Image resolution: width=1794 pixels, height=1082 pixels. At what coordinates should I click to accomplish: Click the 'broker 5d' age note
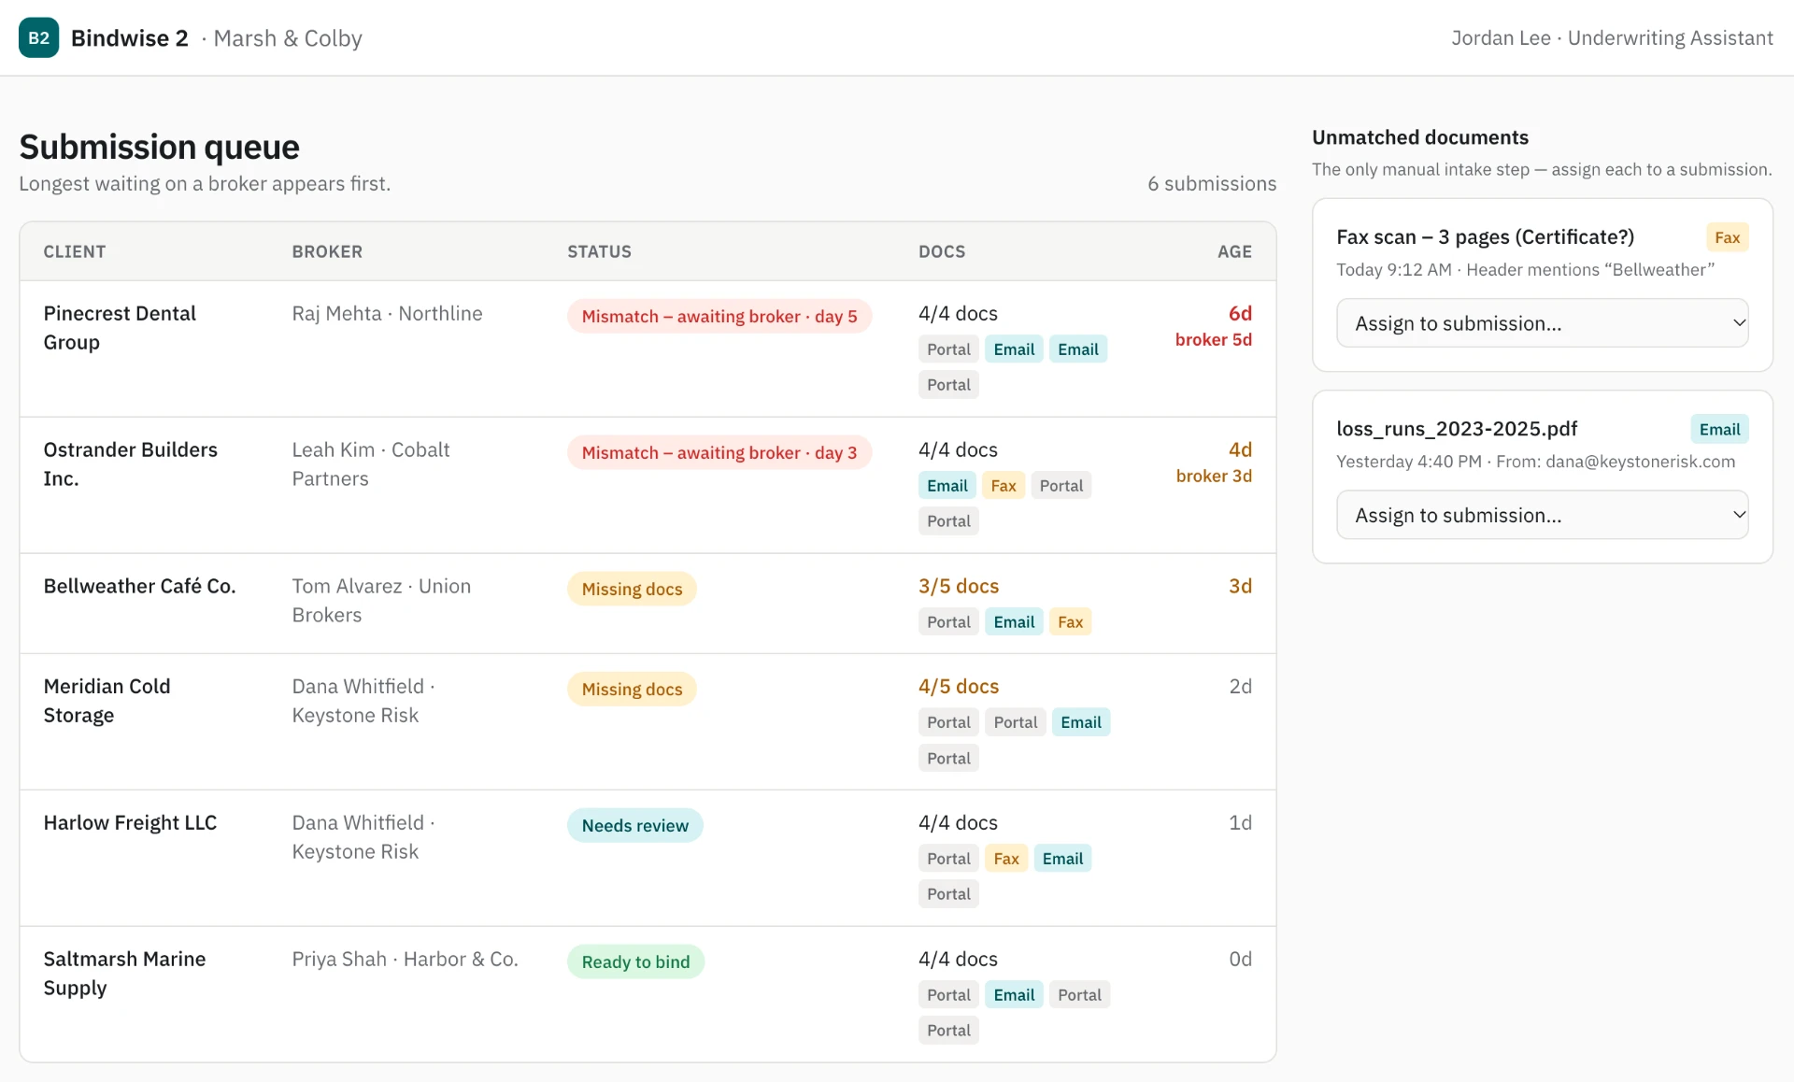click(1213, 340)
